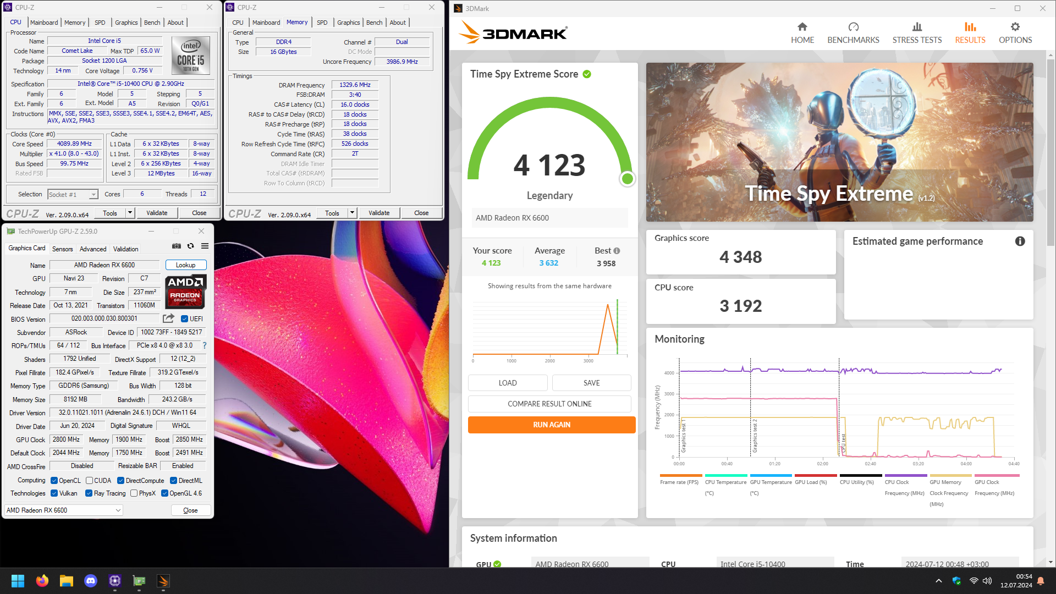Click the Best score info icon
This screenshot has height=594, width=1056.
coord(617,251)
